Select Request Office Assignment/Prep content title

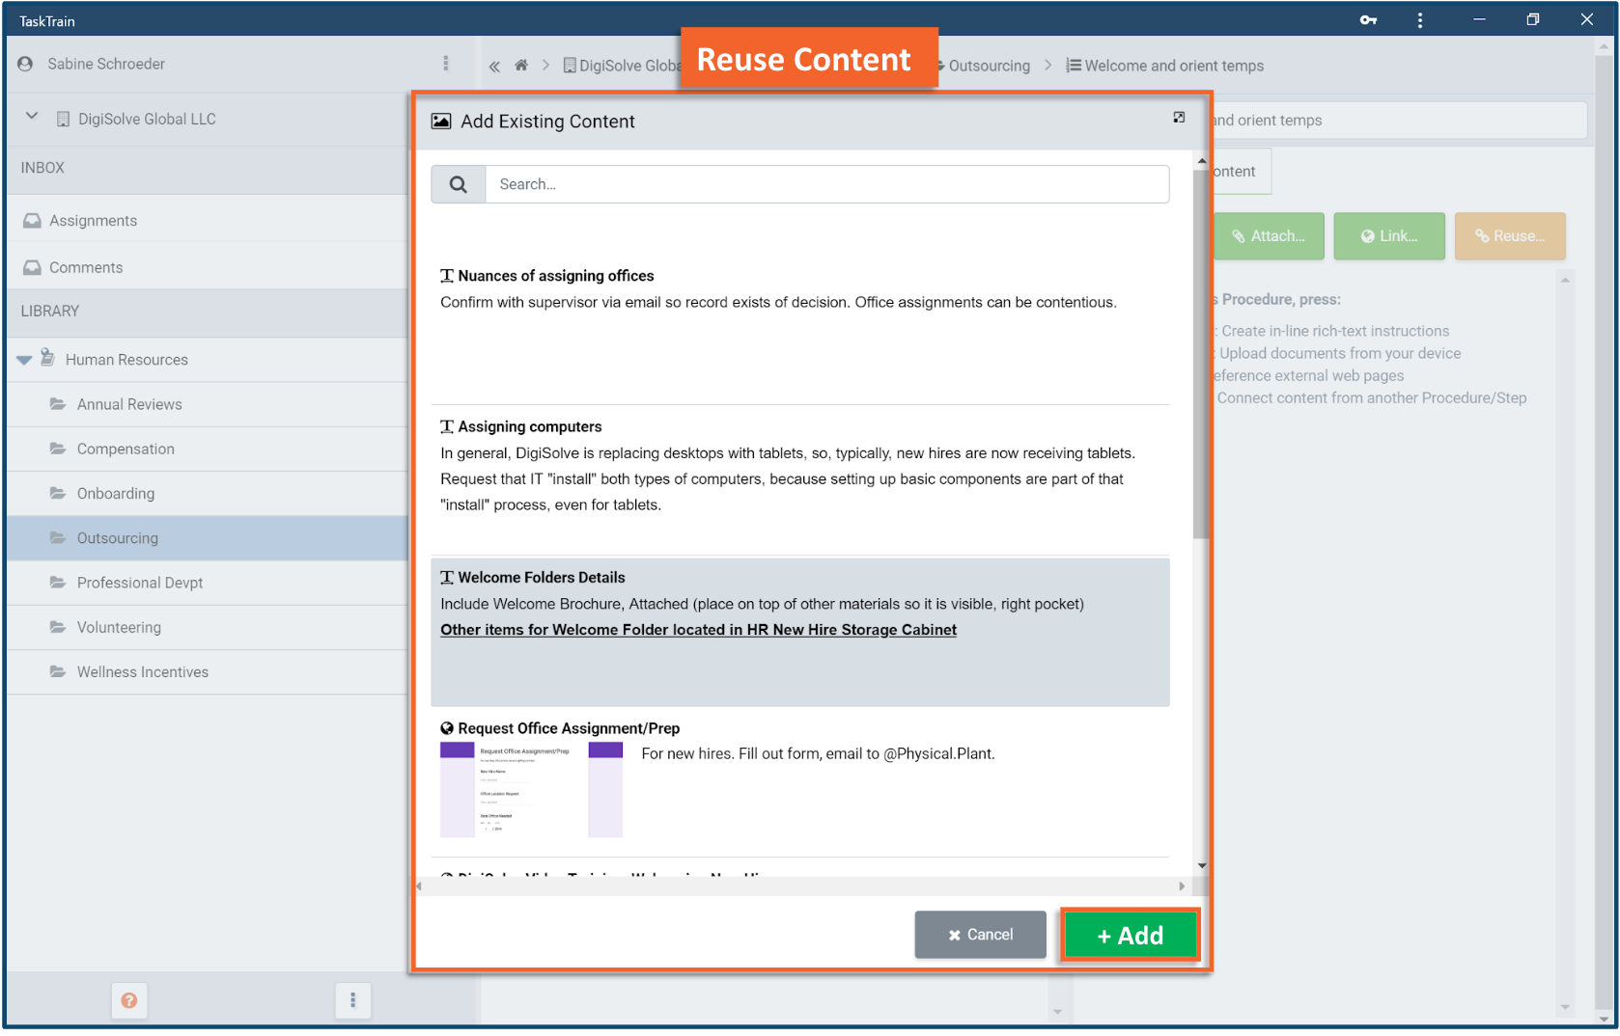569,728
